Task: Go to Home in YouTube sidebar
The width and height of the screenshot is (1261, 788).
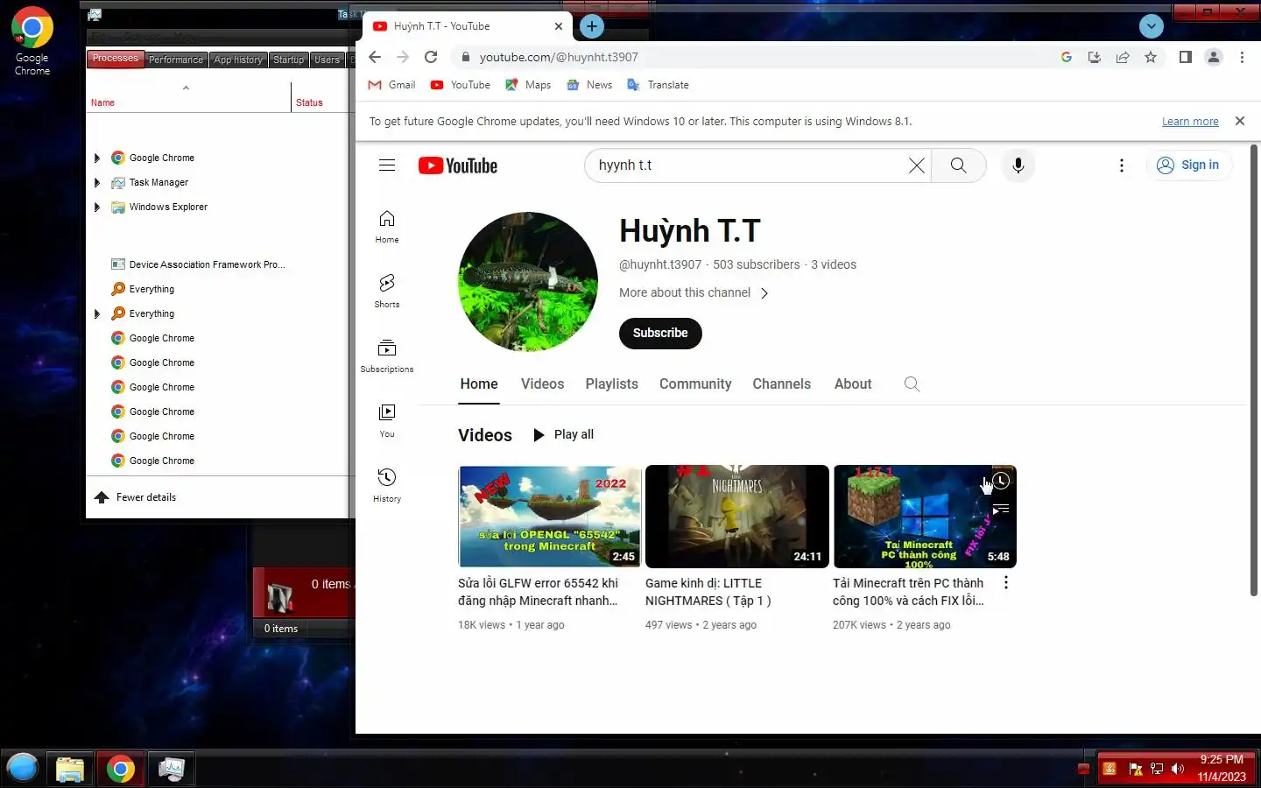Action: [387, 227]
